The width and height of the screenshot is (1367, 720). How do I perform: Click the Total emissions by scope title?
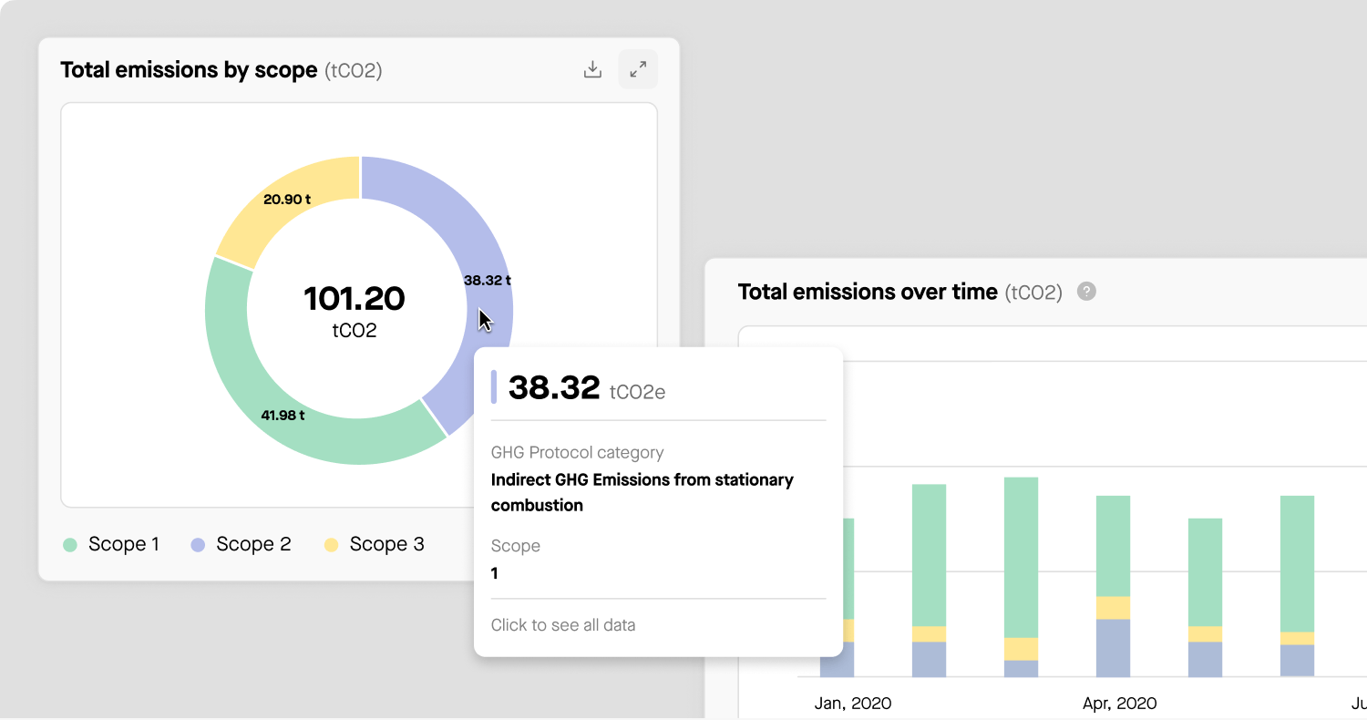point(189,70)
